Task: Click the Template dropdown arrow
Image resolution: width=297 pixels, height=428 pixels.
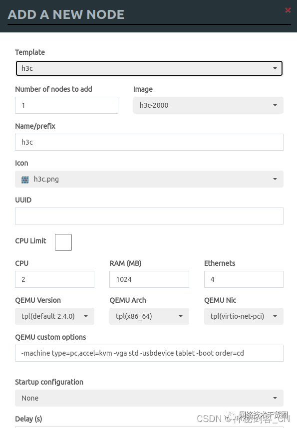Action: (275, 68)
